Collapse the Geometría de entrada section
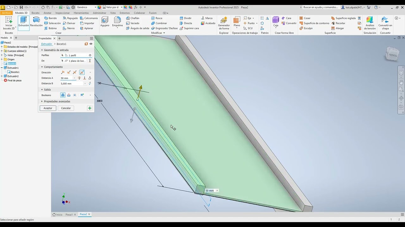The width and height of the screenshot is (405, 227). point(42,50)
